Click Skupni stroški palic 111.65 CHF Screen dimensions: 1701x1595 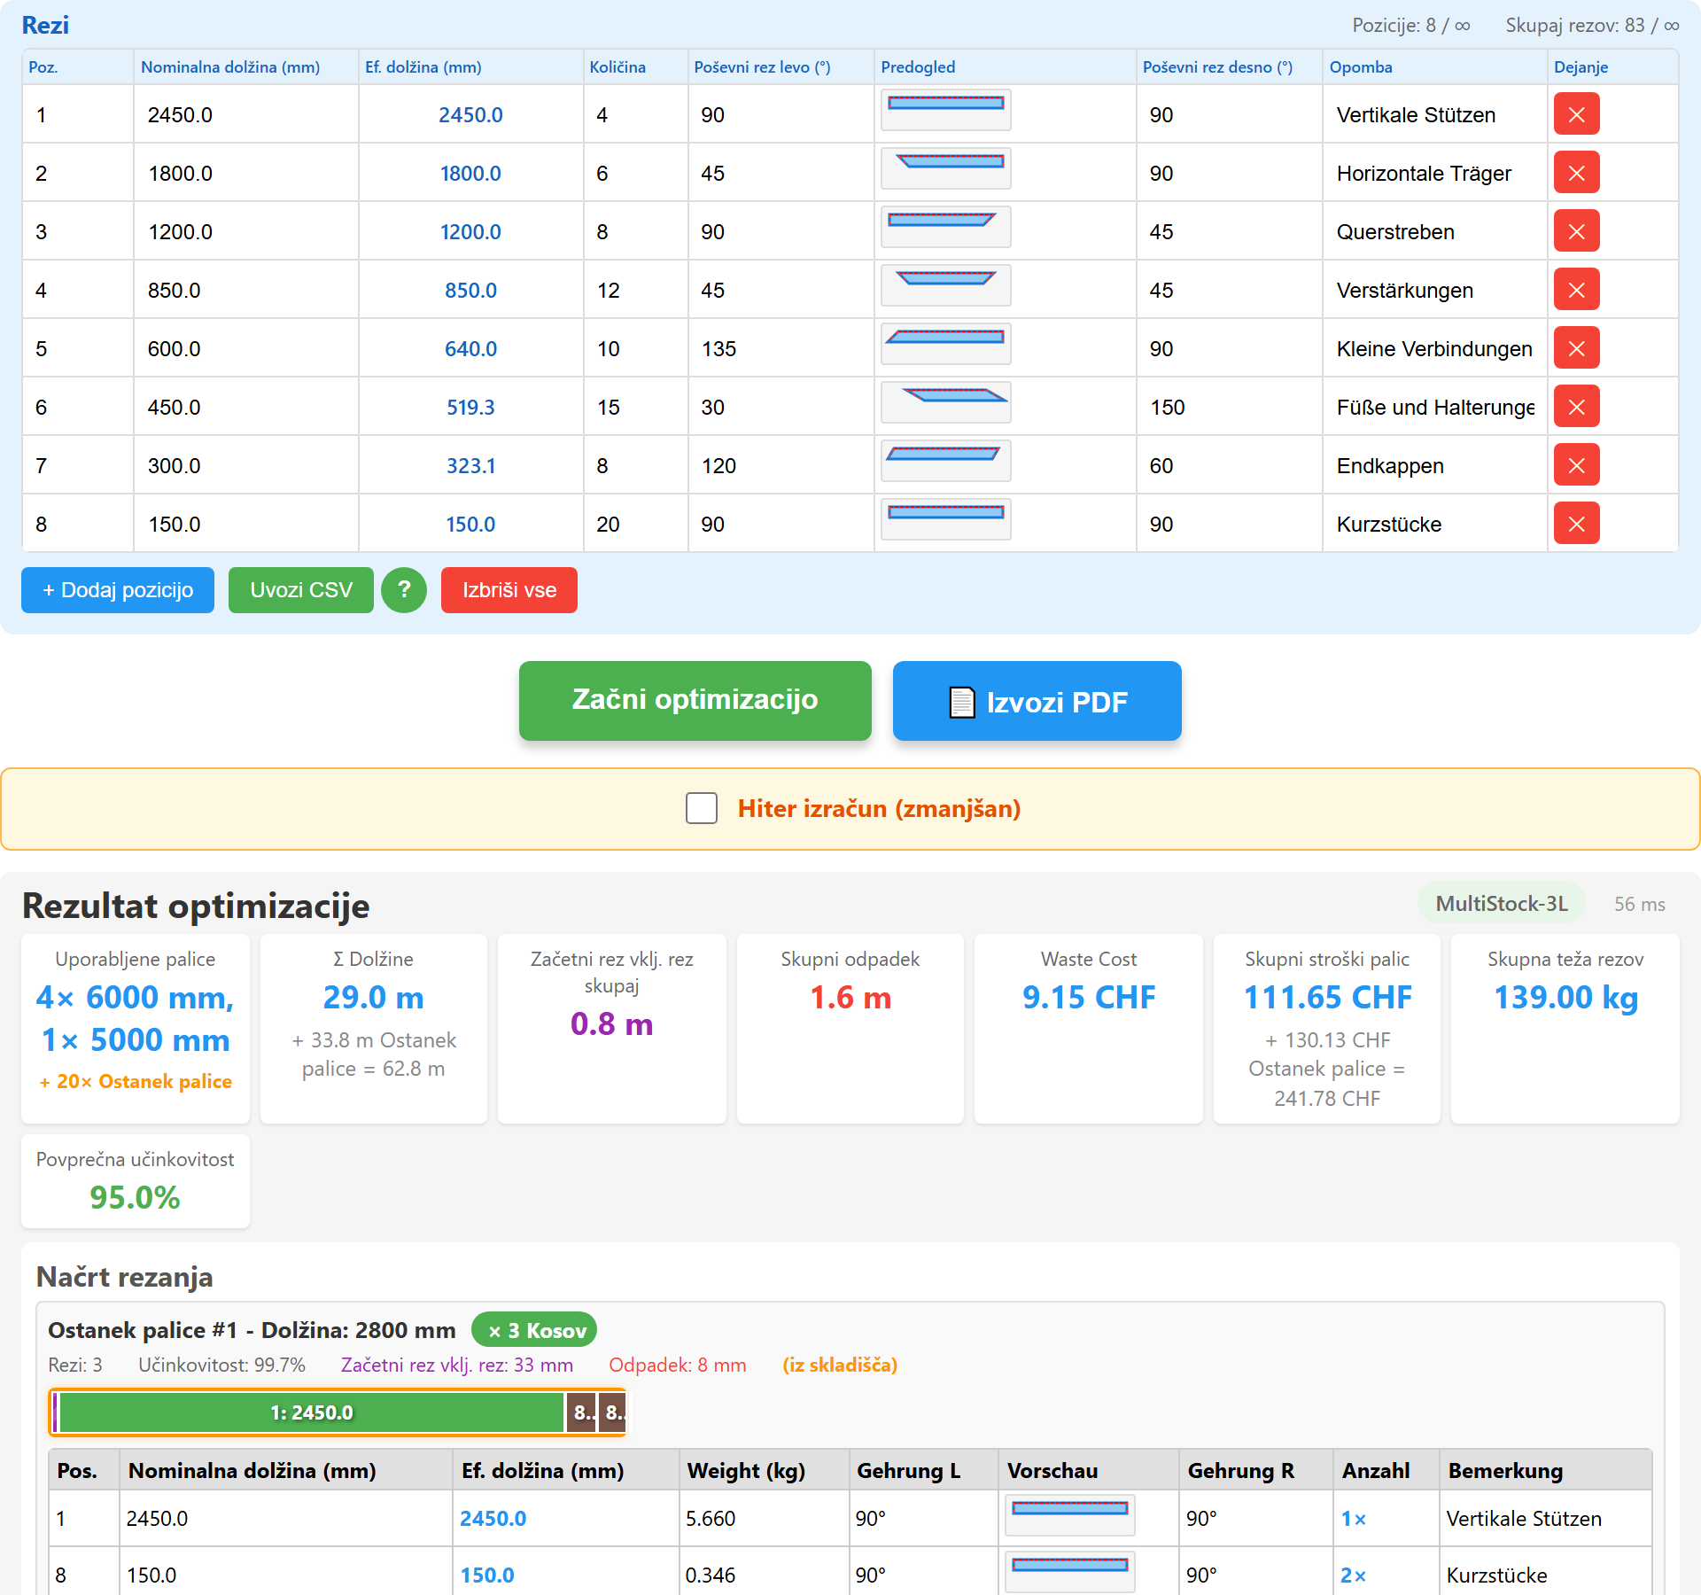coord(1327,998)
